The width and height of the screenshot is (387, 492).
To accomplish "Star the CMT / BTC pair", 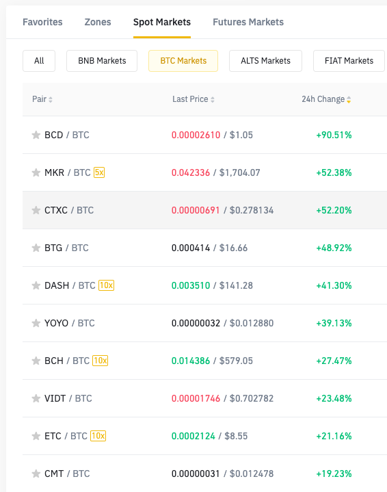I will click(36, 474).
